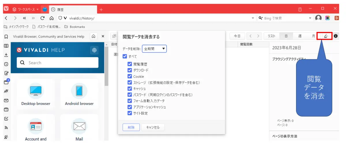Open the history info icon
The height and width of the screenshot is (152, 346).
(x=336, y=36)
